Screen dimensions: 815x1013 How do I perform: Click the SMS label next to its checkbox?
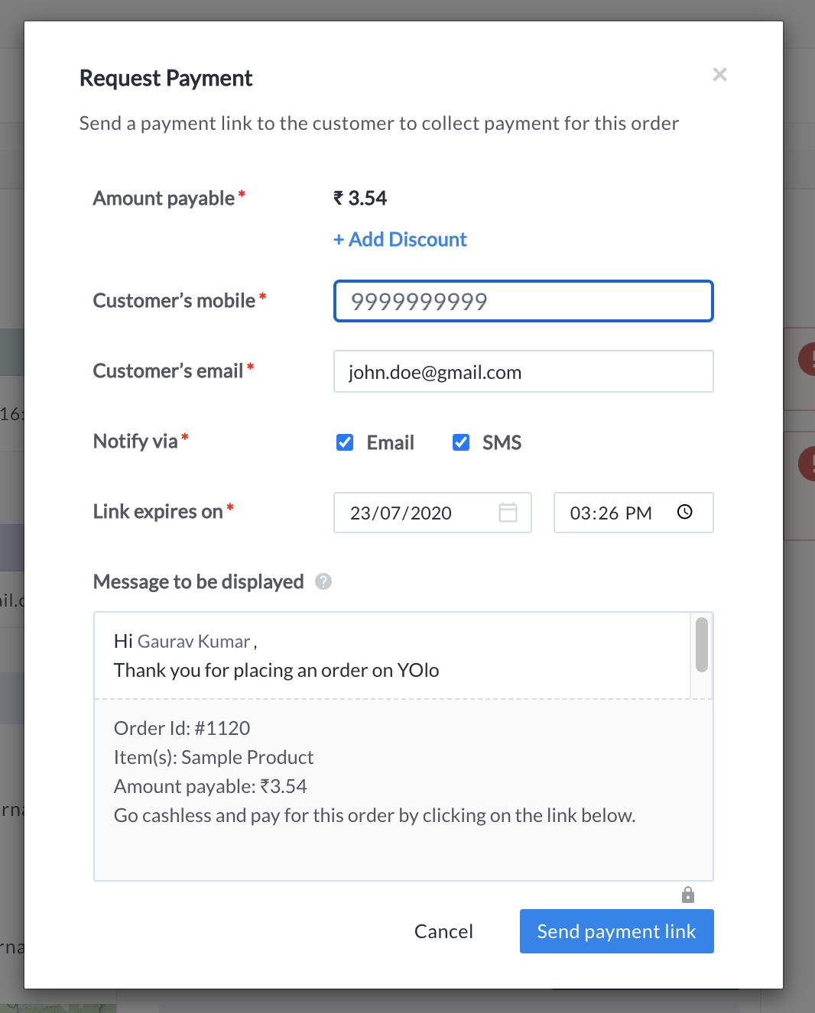[502, 442]
